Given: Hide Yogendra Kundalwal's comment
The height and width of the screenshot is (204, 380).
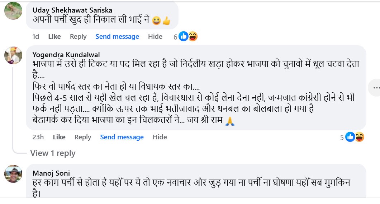Looking at the screenshot, I should click(x=160, y=137).
